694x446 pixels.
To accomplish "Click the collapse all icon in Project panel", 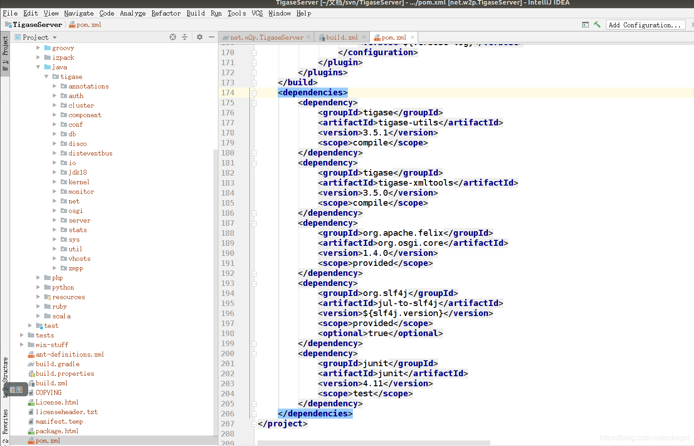I will (185, 37).
